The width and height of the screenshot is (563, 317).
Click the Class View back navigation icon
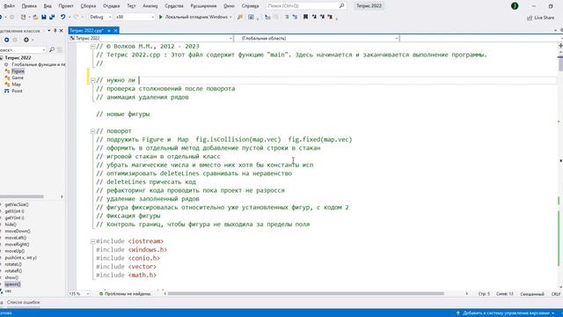coord(6,40)
